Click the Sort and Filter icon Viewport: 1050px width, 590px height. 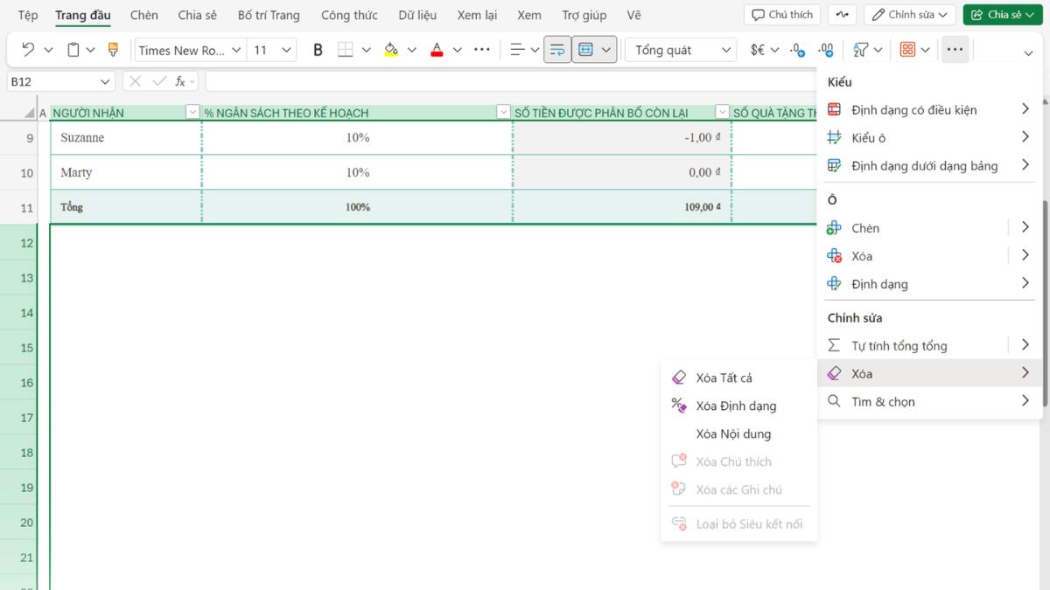(x=861, y=50)
